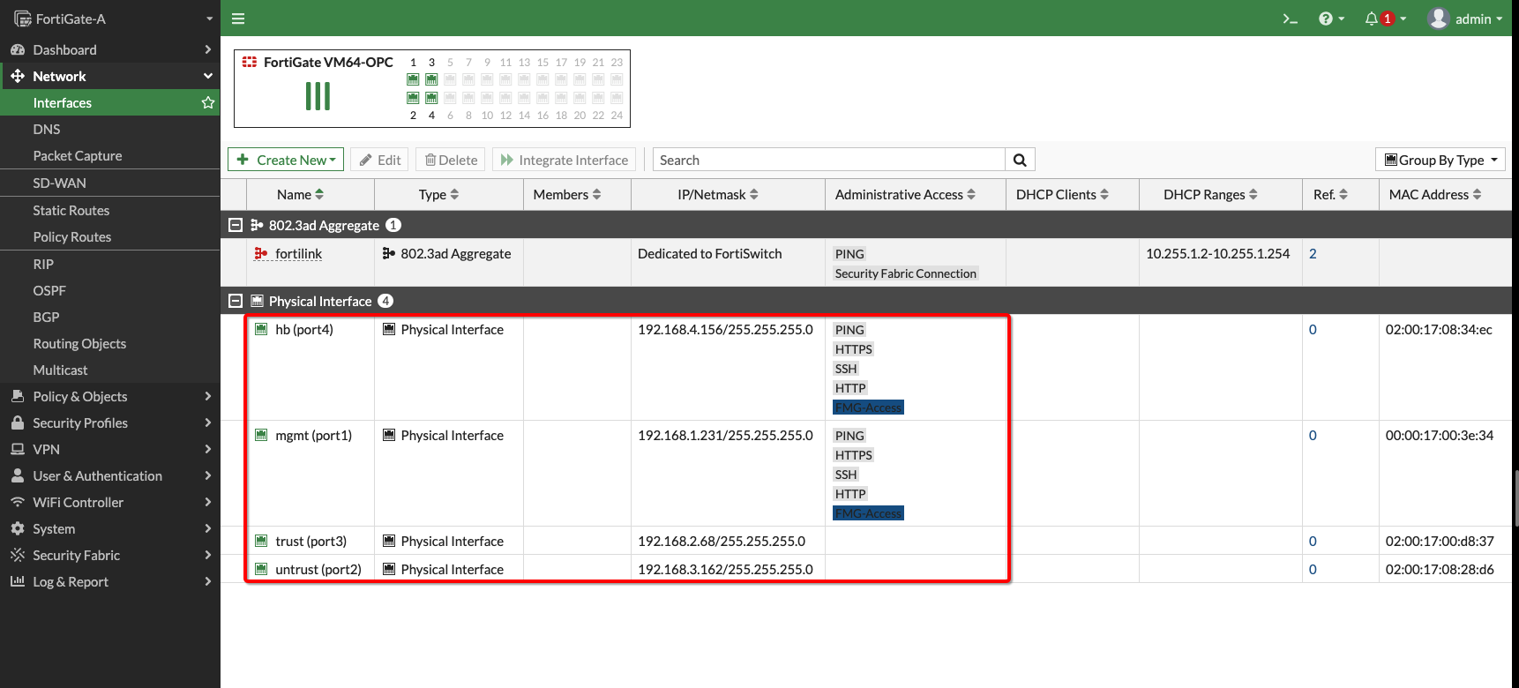Click into the Search input field
This screenshot has height=688, width=1519.
(828, 160)
